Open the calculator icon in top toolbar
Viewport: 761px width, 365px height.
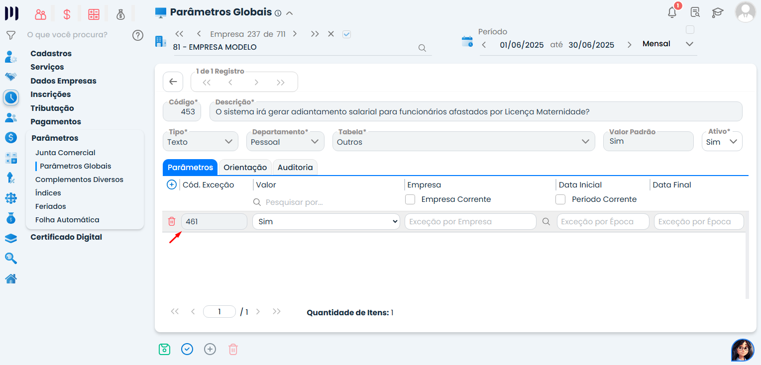tap(94, 14)
